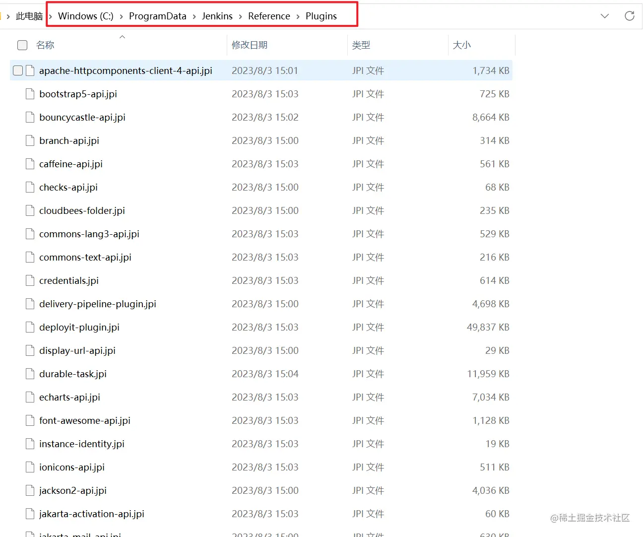Jump to Jenkins folder in breadcrumb
The width and height of the screenshot is (644, 537).
click(x=217, y=16)
